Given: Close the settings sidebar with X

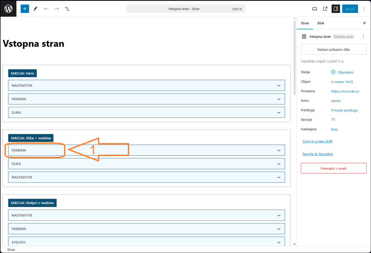Looking at the screenshot, I should click(x=364, y=23).
